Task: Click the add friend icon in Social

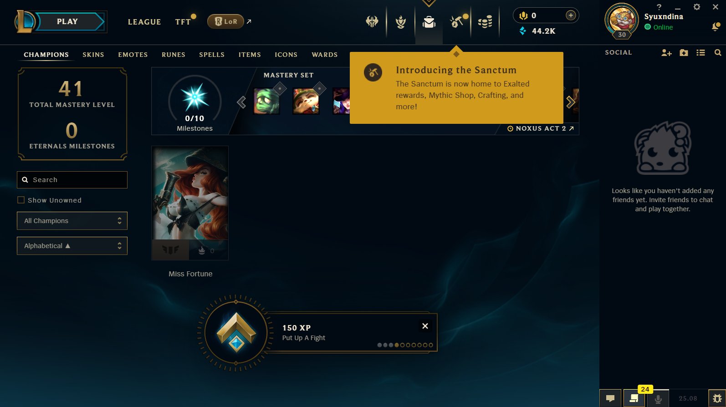Action: (666, 53)
